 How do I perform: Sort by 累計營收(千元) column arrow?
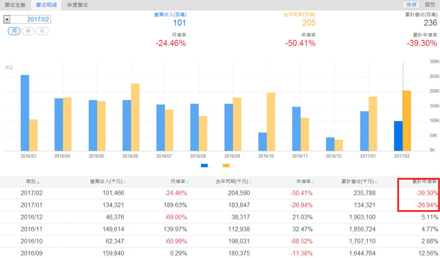click(376, 182)
